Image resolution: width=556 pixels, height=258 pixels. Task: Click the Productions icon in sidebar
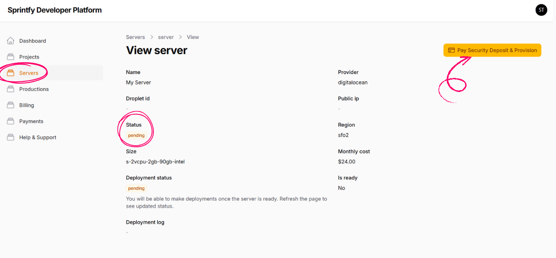11,89
